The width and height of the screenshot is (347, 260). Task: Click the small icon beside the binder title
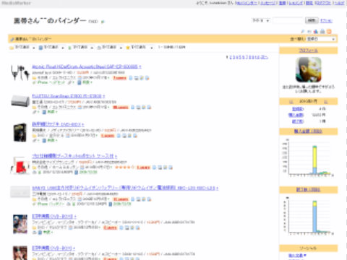103,22
